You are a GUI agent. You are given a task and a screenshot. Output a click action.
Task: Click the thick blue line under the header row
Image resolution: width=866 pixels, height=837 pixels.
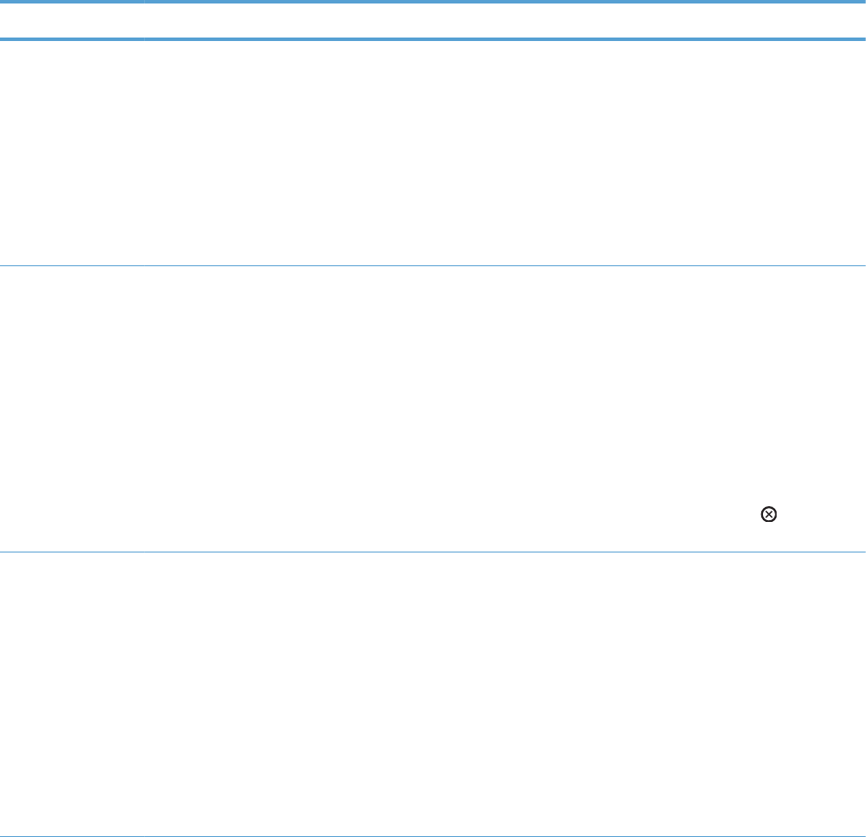[433, 39]
